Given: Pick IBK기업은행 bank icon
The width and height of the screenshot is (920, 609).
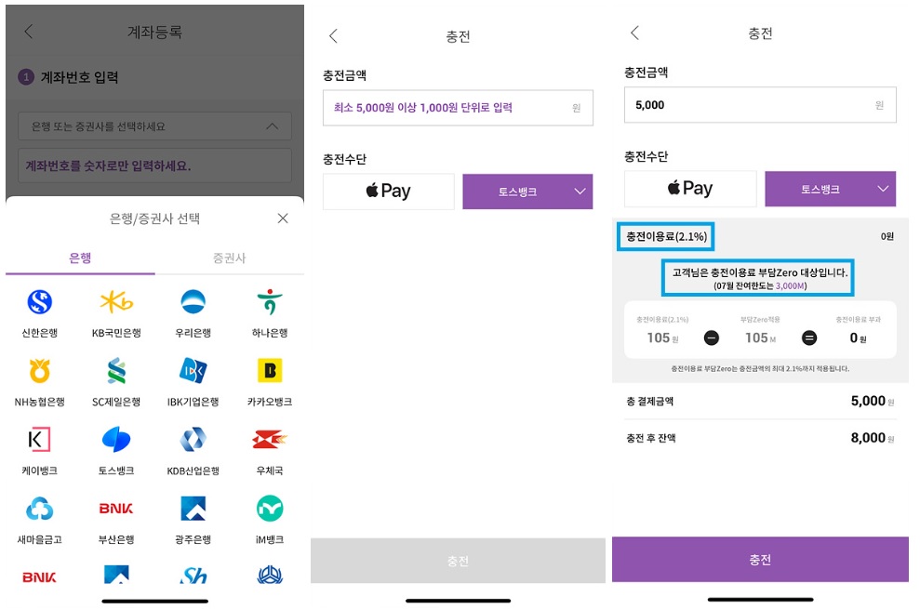Looking at the screenshot, I should point(193,371).
